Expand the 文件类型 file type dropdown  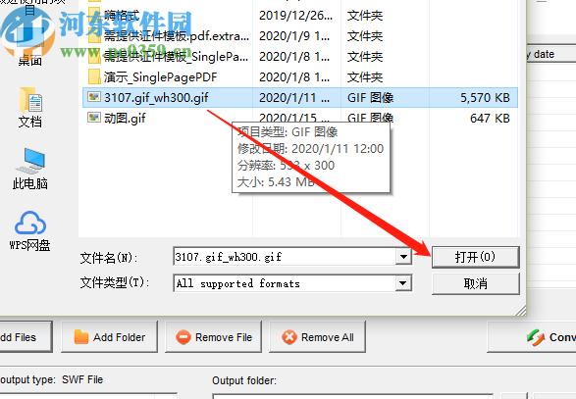click(403, 283)
